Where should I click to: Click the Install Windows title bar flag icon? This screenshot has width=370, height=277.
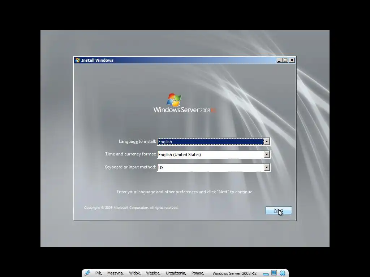[x=77, y=60]
